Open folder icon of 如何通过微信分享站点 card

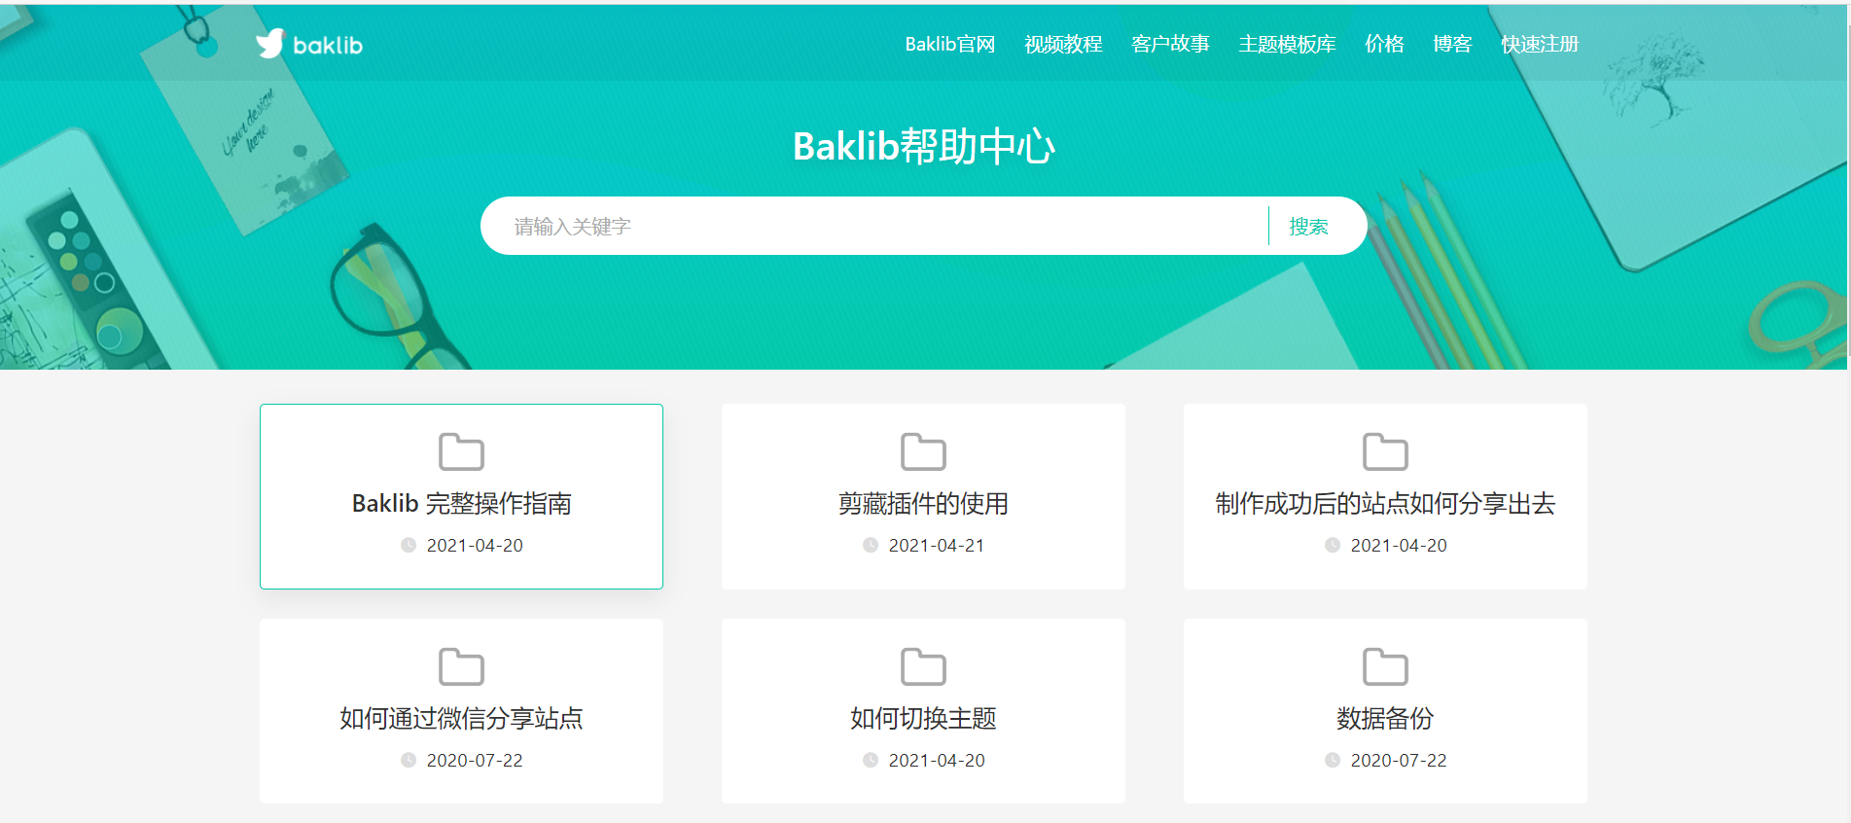461,666
